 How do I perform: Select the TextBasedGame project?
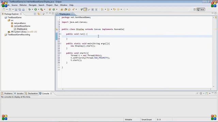click(x=15, y=17)
